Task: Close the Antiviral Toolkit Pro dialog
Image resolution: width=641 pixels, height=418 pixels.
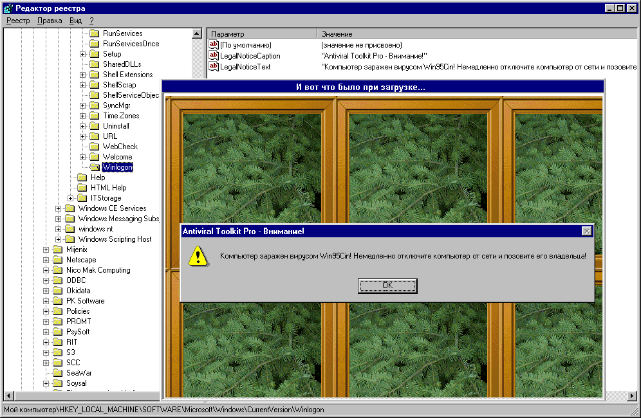Action: point(587,232)
